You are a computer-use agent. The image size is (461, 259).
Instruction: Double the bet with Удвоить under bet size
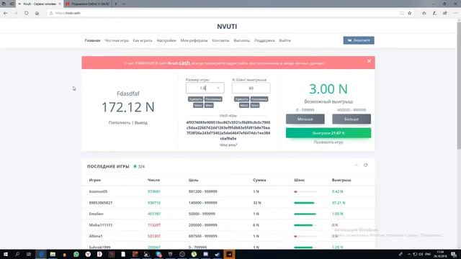pos(195,99)
